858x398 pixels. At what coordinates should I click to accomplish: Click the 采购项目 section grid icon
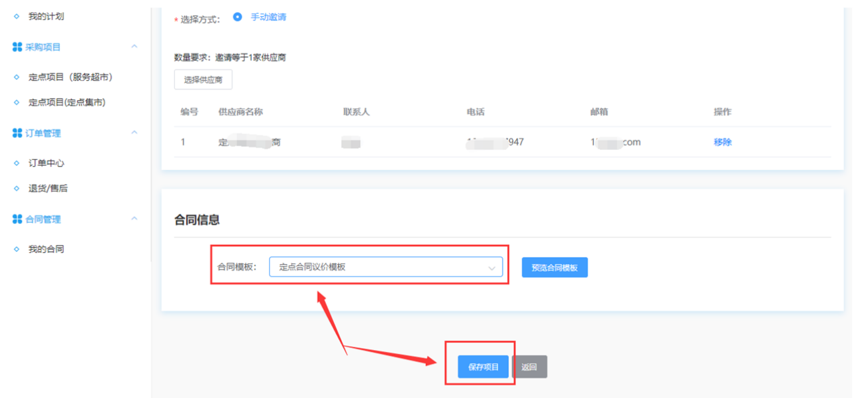point(17,47)
